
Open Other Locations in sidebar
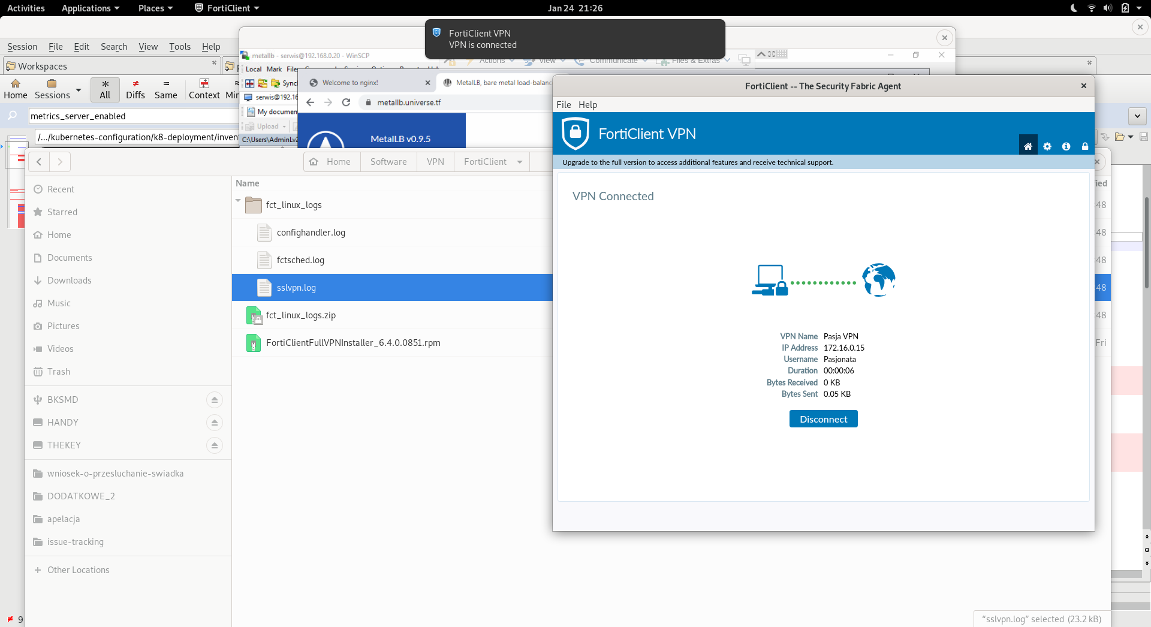(128, 570)
